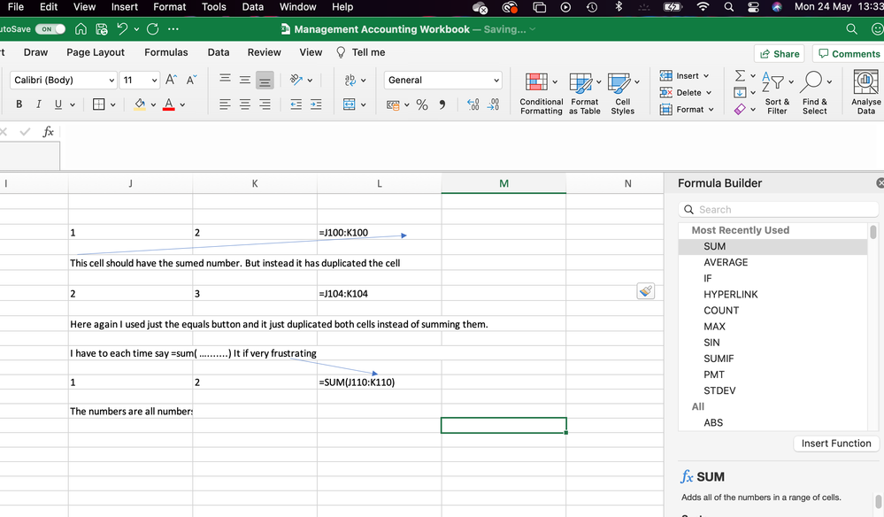884x517 pixels.
Task: Click the Sort & Filter button
Action: [777, 94]
